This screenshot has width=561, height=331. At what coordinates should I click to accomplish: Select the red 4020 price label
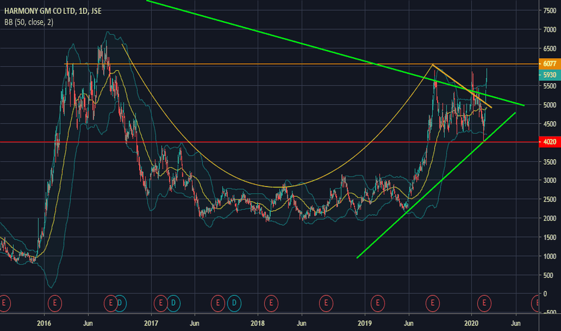(550, 141)
